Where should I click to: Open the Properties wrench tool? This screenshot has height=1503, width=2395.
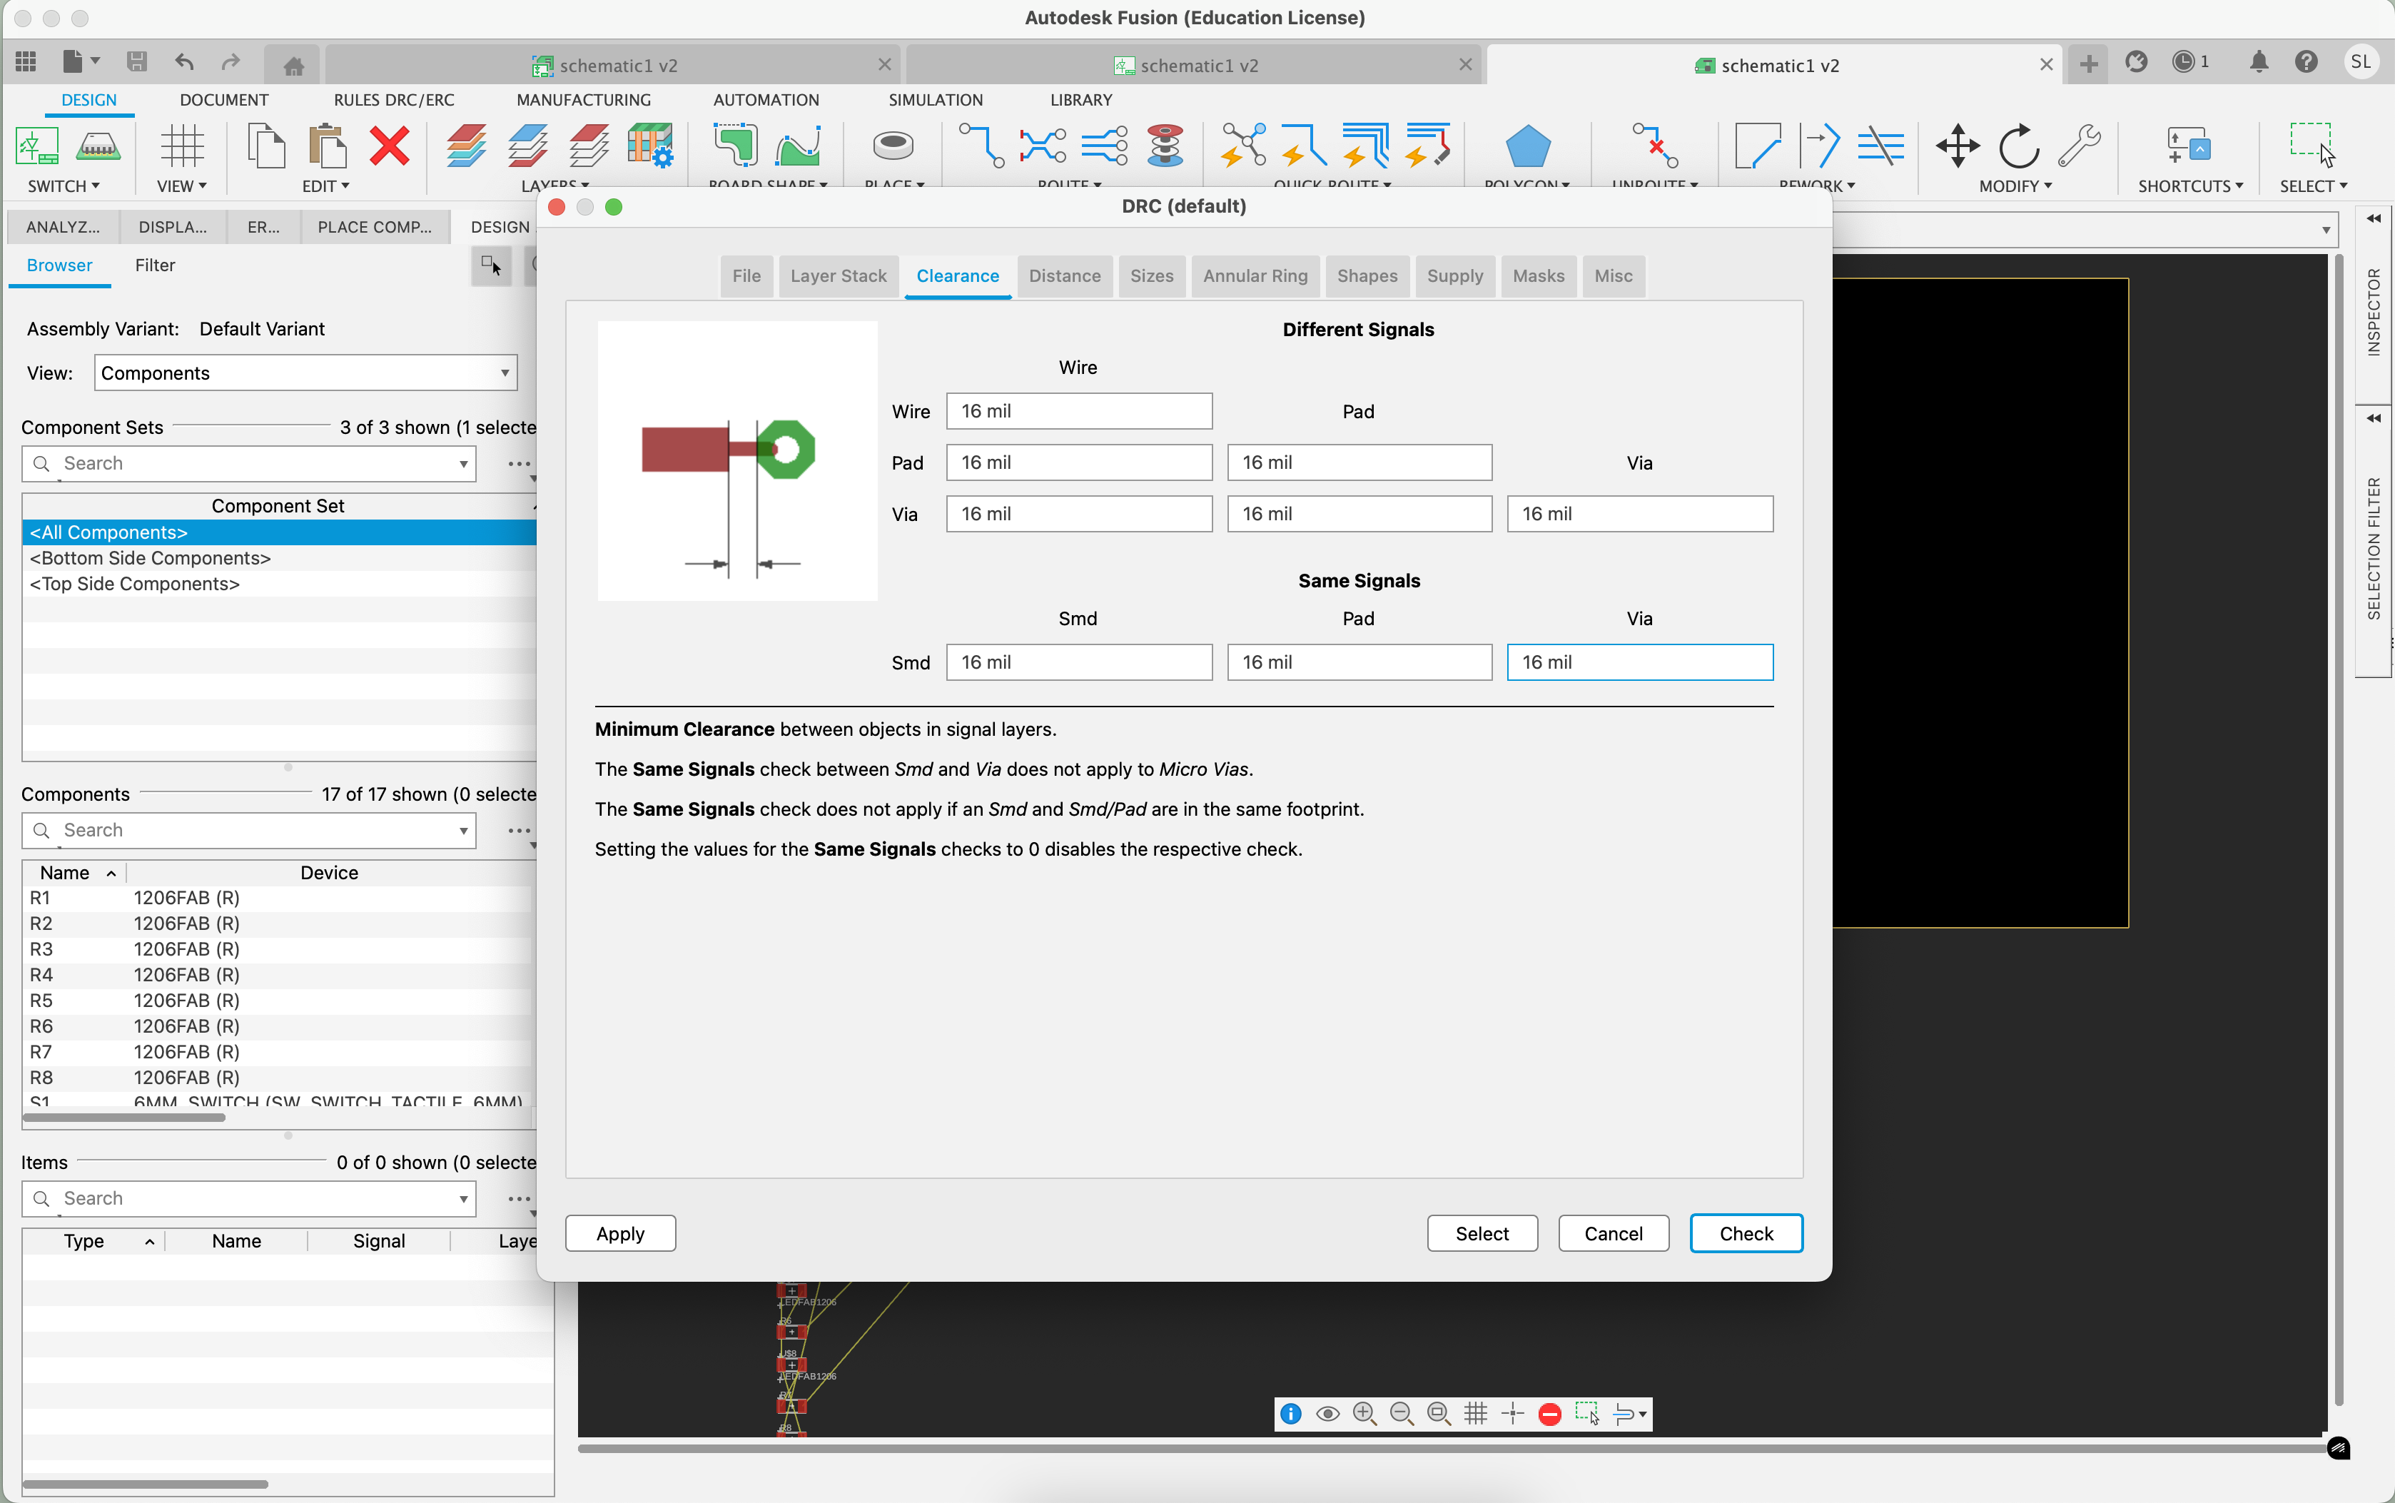click(2079, 146)
